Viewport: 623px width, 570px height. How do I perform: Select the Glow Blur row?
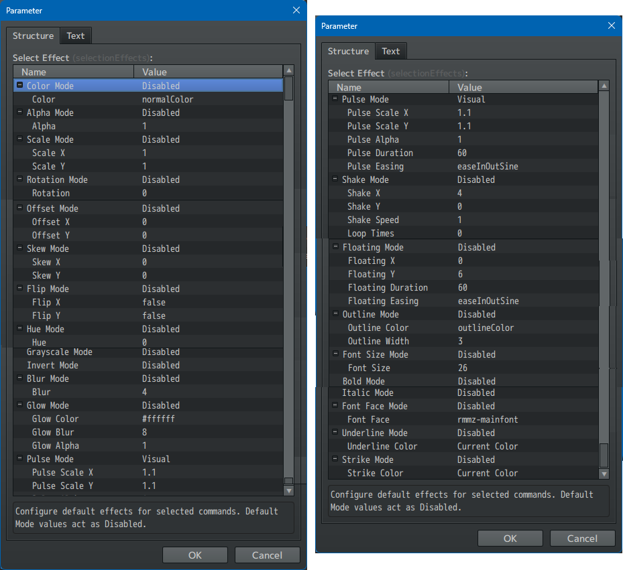tap(148, 432)
